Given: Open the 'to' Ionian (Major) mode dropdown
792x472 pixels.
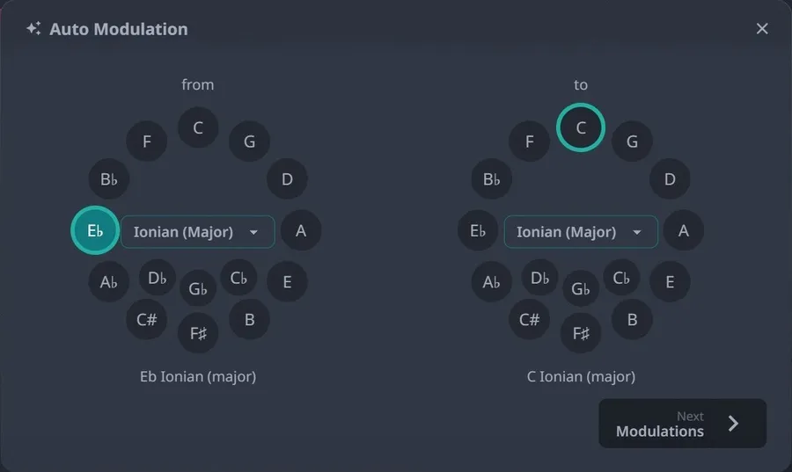Looking at the screenshot, I should (581, 232).
